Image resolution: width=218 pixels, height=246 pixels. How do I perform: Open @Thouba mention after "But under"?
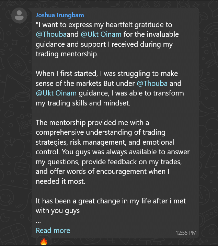tap(152, 83)
